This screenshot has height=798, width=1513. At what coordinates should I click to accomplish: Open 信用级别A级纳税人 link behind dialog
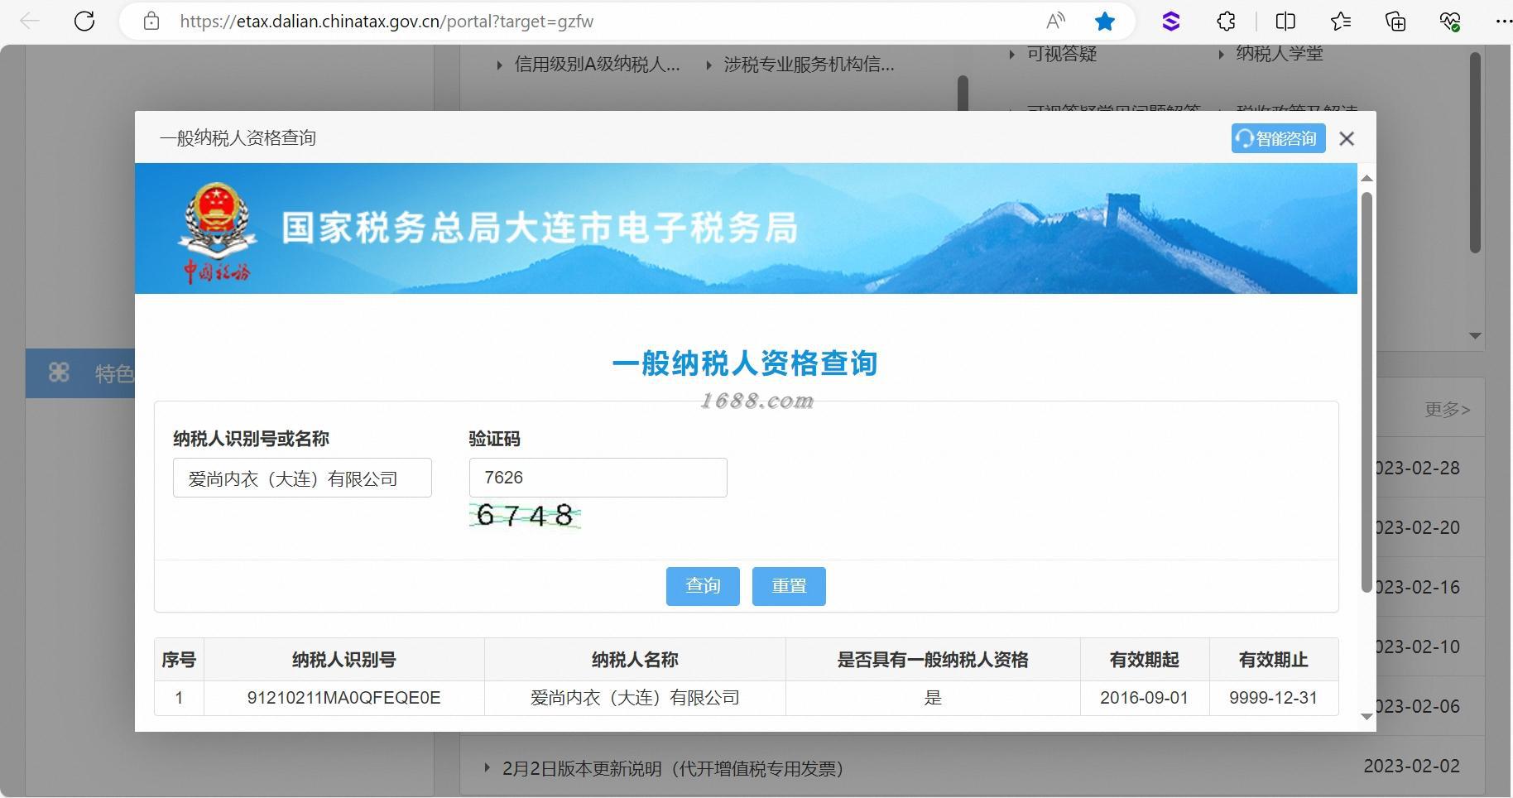(x=597, y=65)
